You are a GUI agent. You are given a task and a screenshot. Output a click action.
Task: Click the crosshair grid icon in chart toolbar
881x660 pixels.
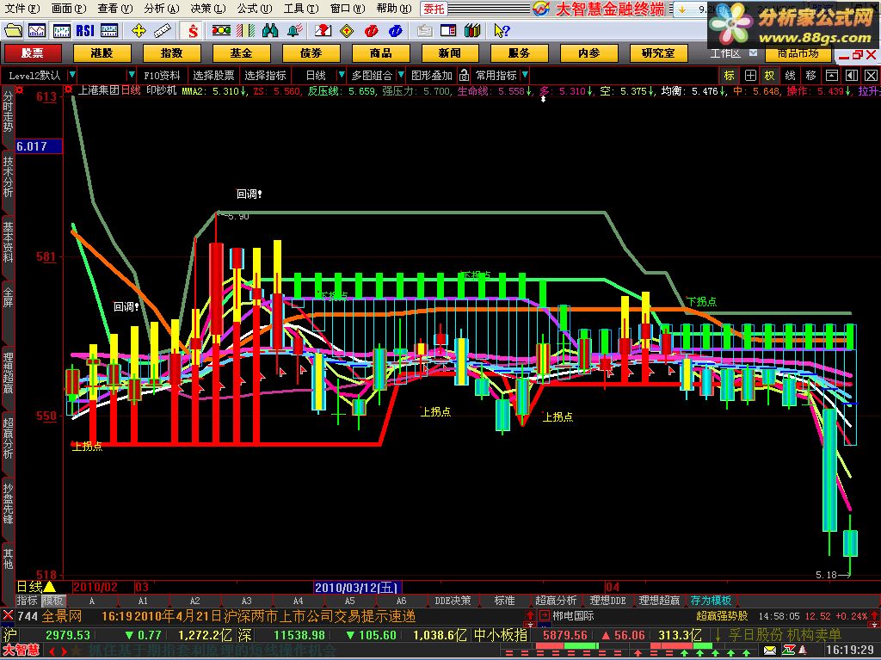[750, 76]
